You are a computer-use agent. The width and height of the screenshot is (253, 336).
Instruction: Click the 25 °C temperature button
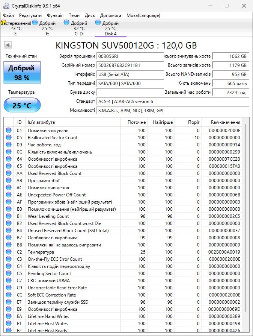[x=22, y=105]
